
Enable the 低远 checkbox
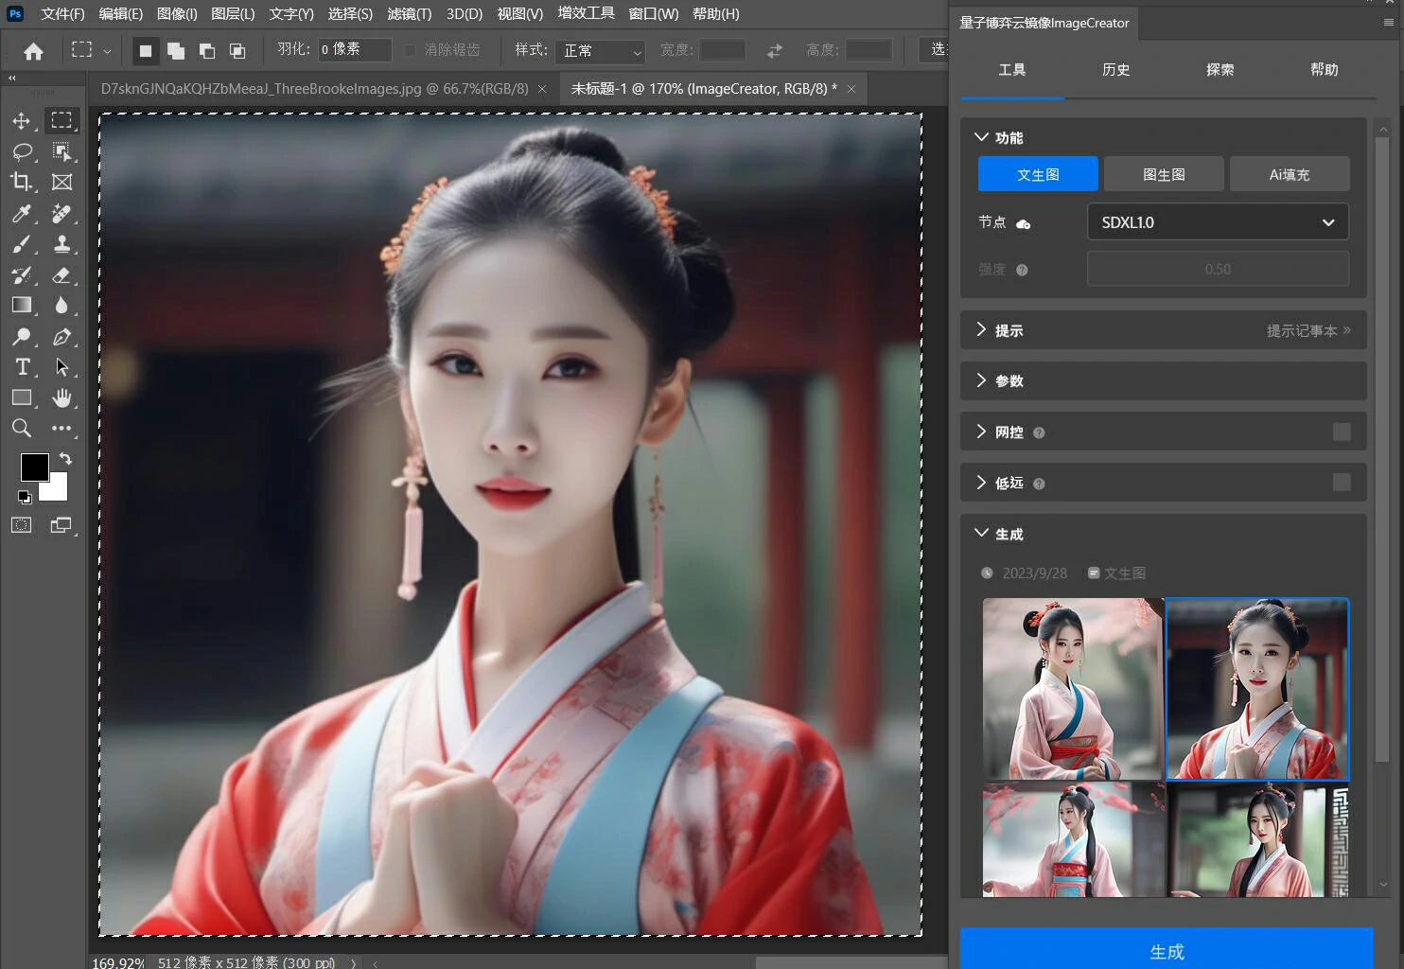pyautogui.click(x=1342, y=482)
